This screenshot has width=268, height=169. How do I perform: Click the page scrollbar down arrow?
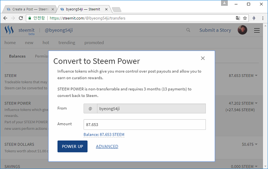265,166
